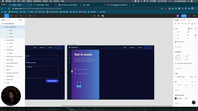This screenshot has height=111, width=198.
Task: Switch to the Inspect tab
Action: click(189, 20)
